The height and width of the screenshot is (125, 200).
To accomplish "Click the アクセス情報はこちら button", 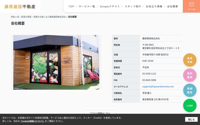I will pos(100,112).
